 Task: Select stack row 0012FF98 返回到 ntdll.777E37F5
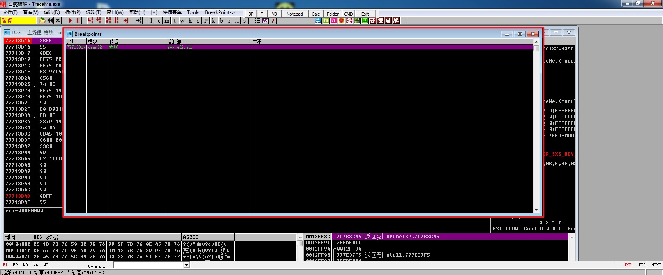point(436,255)
